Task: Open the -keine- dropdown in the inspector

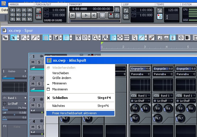Action: point(14,71)
